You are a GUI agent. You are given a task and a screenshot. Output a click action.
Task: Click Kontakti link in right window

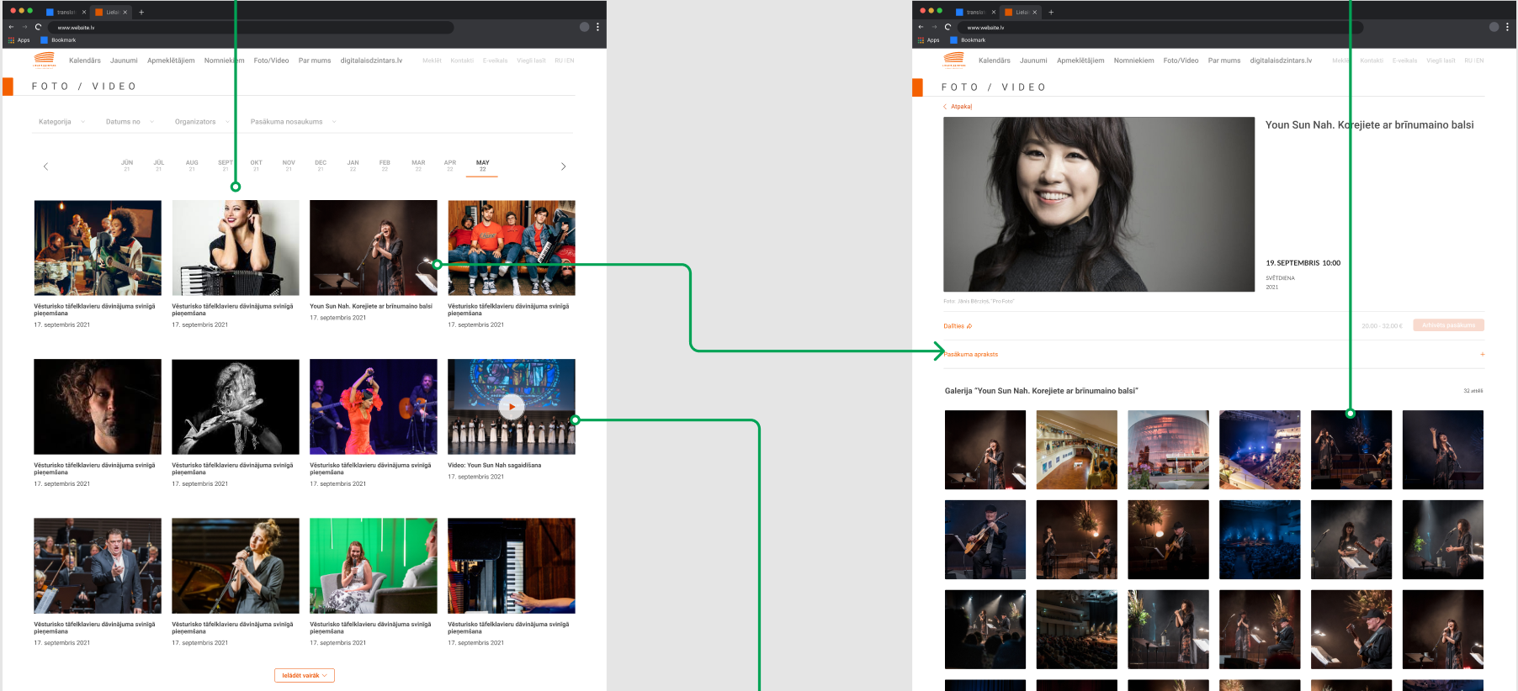(1372, 61)
